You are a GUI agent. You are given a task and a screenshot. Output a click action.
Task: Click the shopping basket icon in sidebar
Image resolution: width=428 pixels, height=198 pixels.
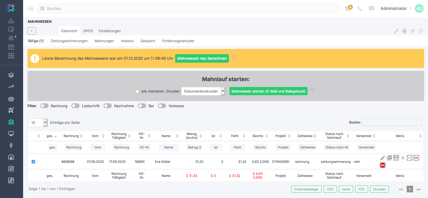[x=11, y=99]
